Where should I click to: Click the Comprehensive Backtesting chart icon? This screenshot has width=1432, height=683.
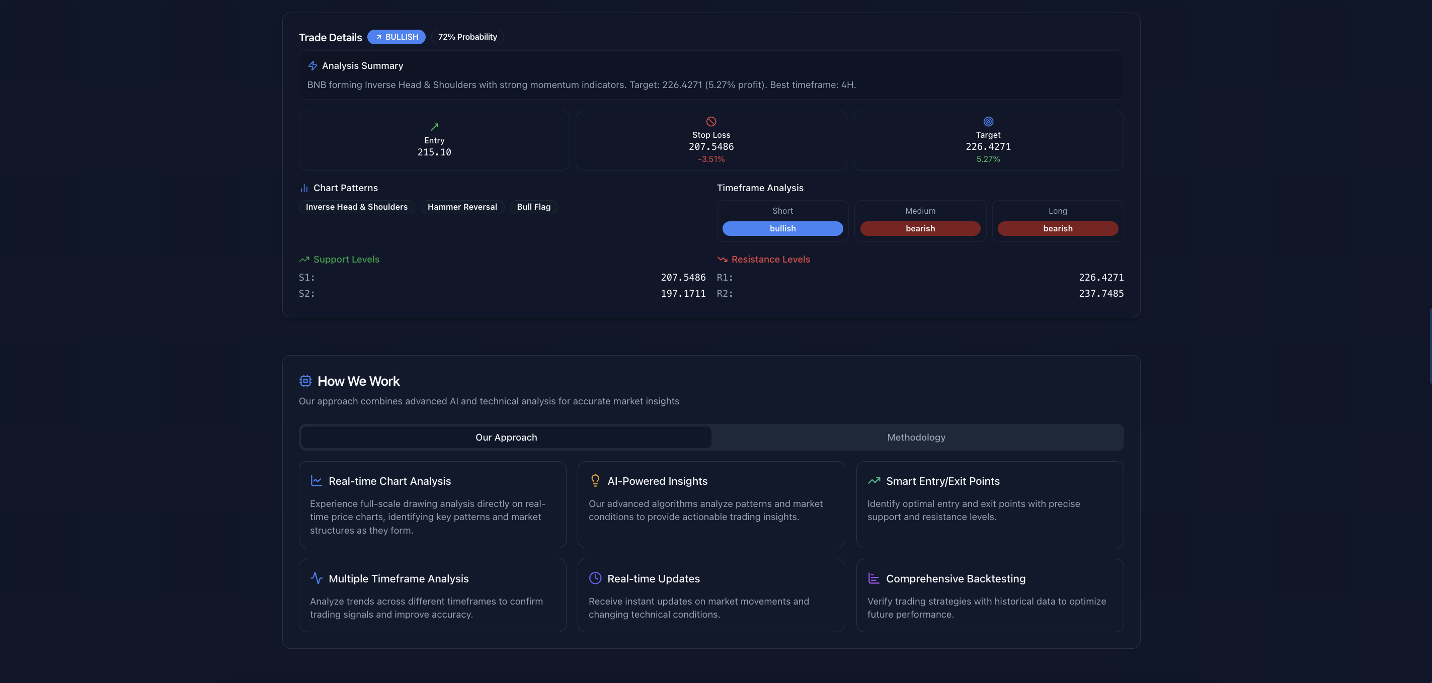[x=873, y=578]
